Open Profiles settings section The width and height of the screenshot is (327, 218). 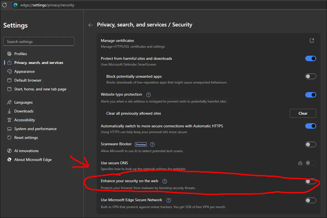21,54
